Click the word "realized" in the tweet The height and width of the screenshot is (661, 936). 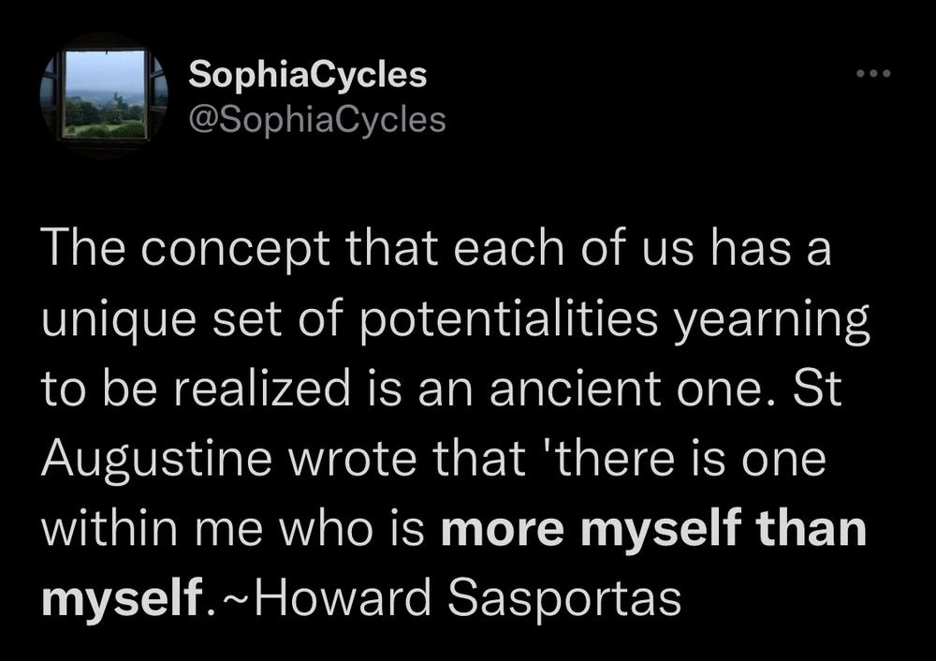[262, 389]
